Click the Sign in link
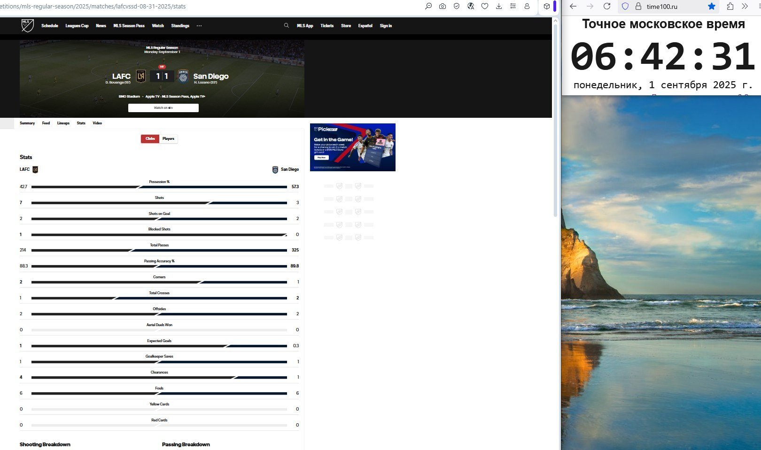The image size is (761, 450). pos(386,26)
